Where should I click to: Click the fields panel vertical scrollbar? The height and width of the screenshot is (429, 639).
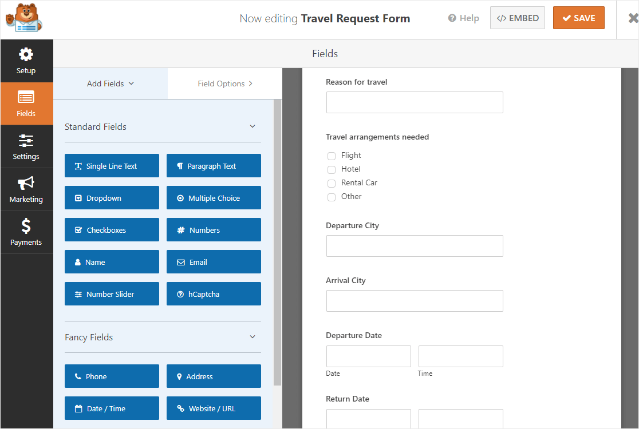pyautogui.click(x=278, y=242)
